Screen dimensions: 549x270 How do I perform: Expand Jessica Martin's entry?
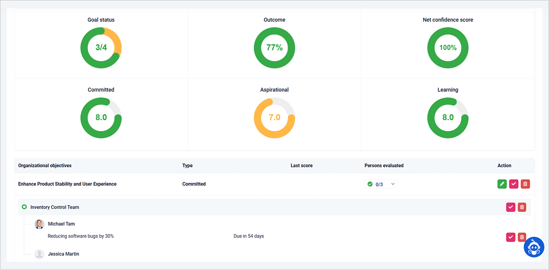point(64,253)
